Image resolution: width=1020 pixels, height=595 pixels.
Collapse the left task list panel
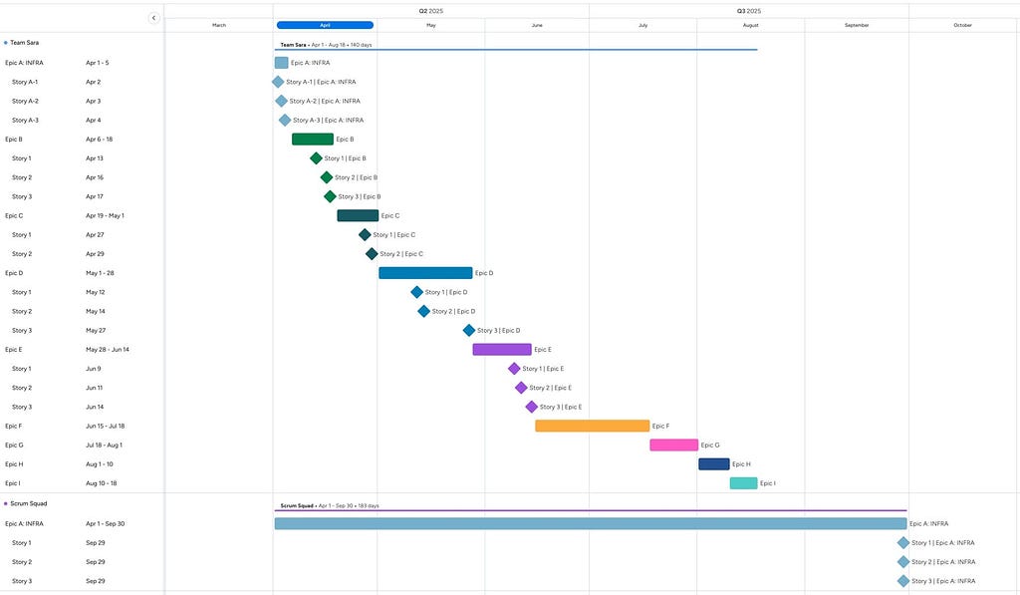[x=153, y=18]
